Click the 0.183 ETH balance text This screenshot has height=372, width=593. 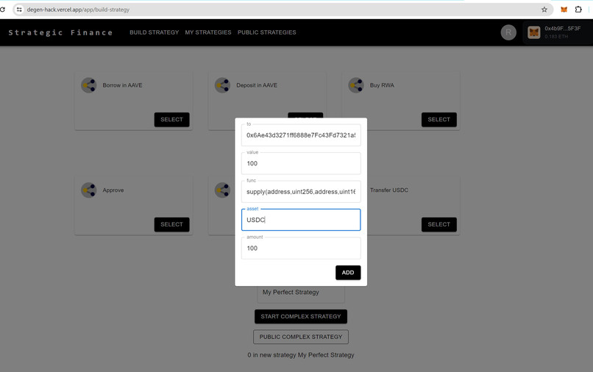(556, 37)
